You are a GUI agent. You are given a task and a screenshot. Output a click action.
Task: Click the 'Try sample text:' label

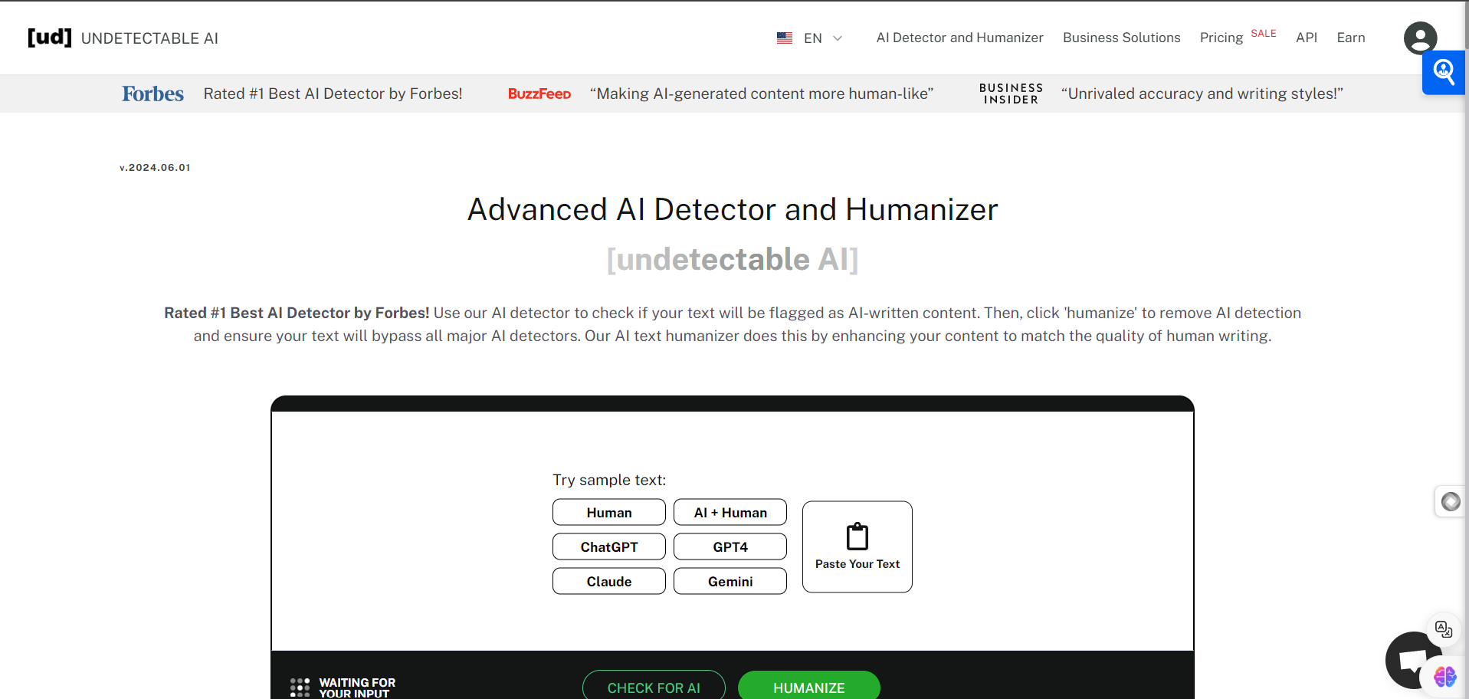[609, 480]
